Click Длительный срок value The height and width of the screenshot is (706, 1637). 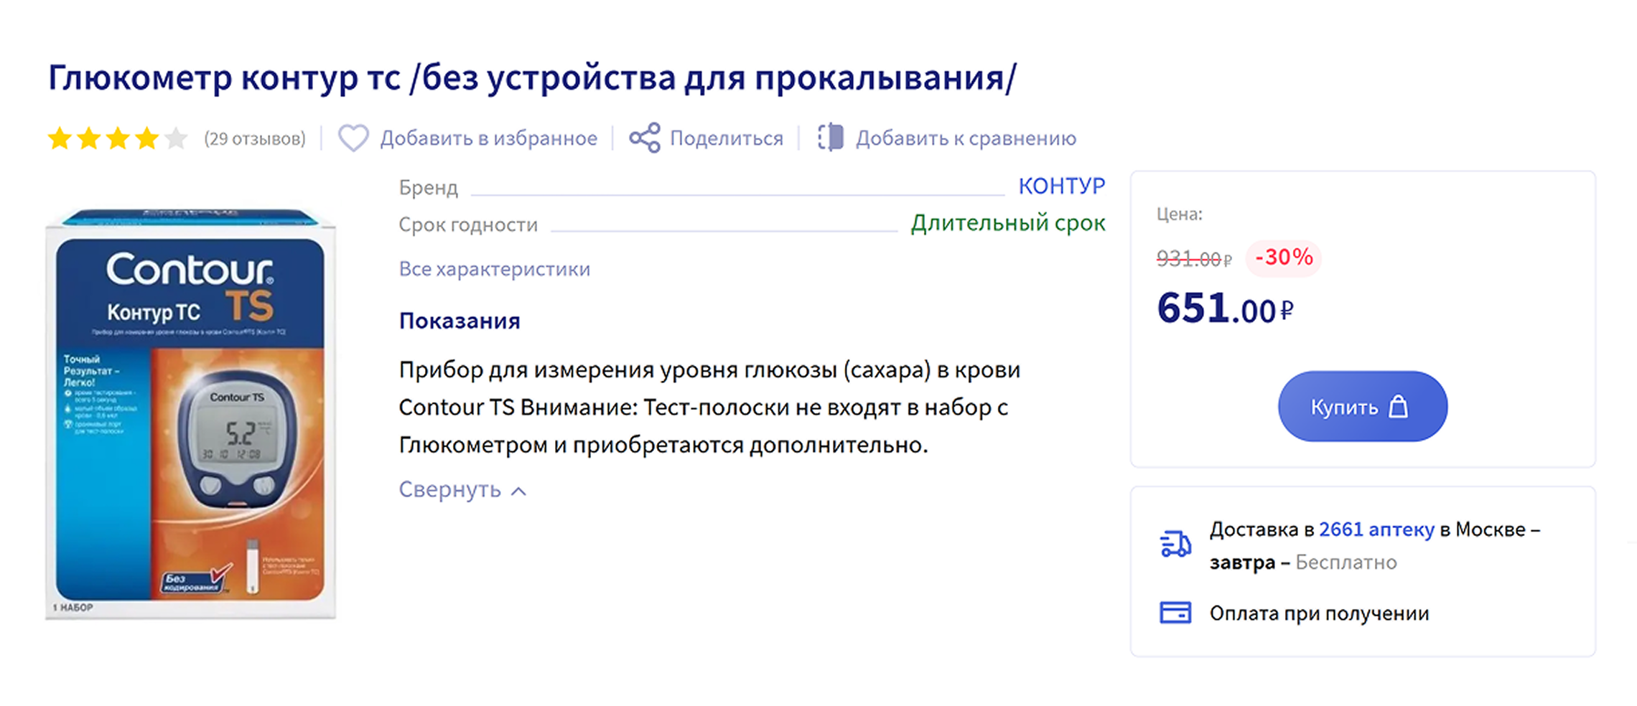click(x=1008, y=223)
